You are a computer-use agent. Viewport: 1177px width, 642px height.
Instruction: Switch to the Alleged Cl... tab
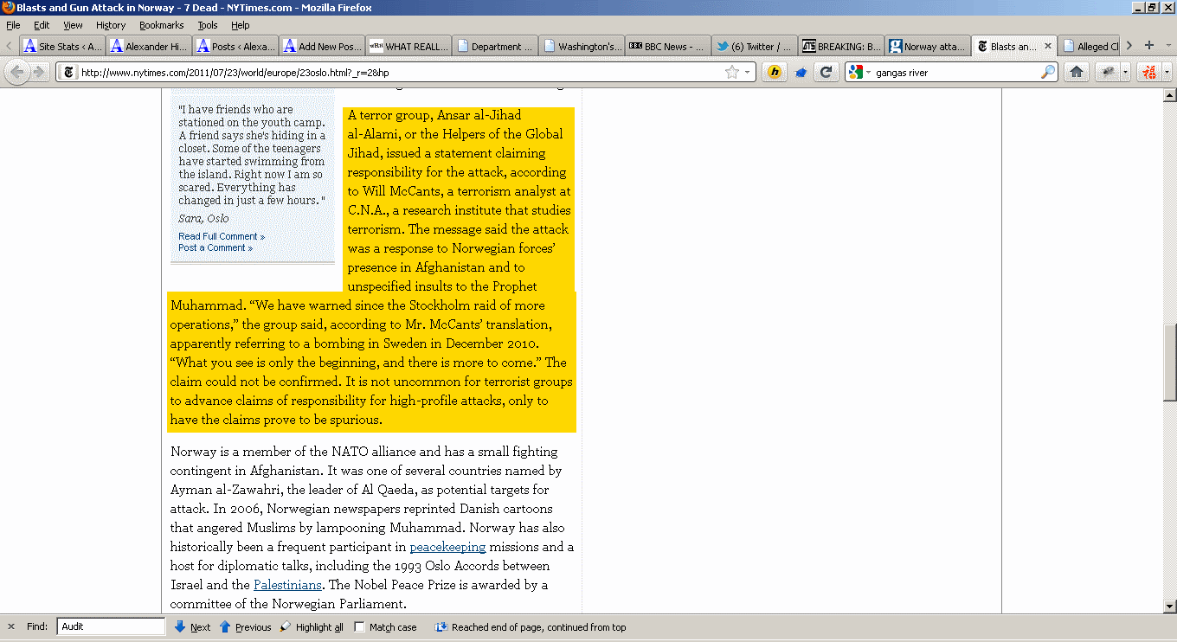pyautogui.click(x=1090, y=46)
